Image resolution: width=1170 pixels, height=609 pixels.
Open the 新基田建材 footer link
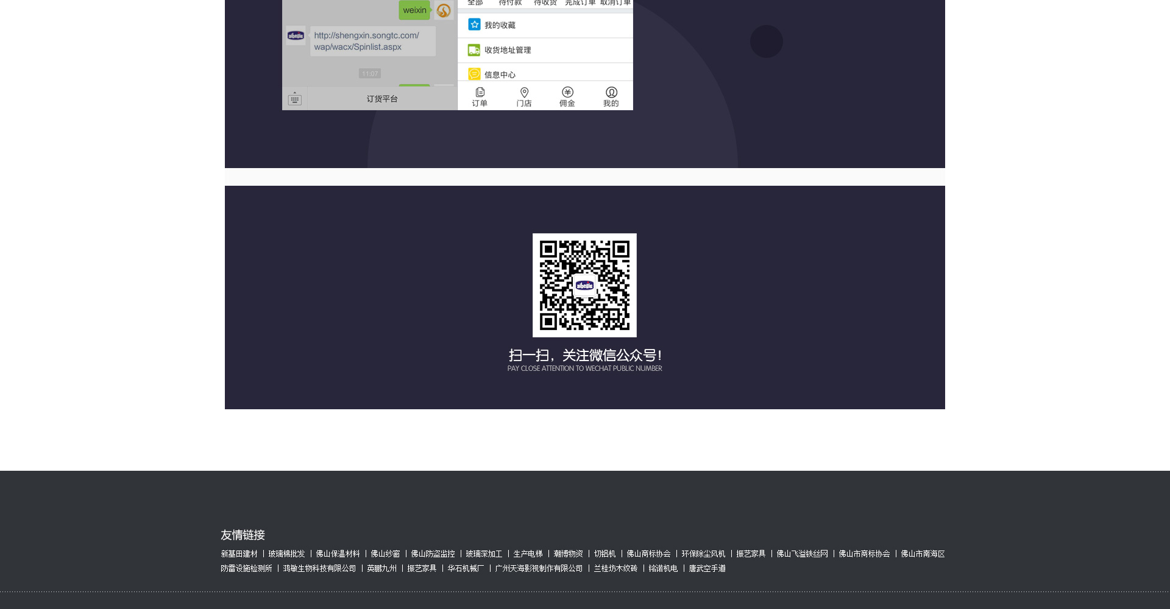pos(239,554)
